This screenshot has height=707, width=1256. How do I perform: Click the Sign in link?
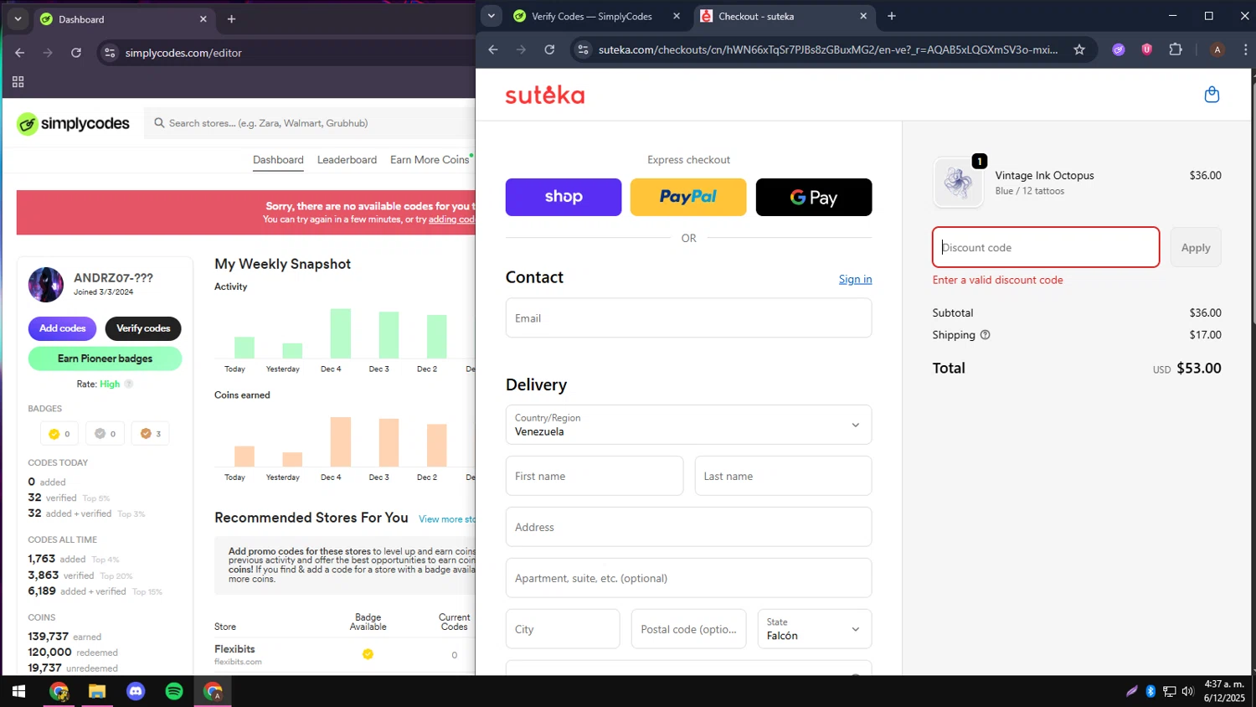click(855, 279)
